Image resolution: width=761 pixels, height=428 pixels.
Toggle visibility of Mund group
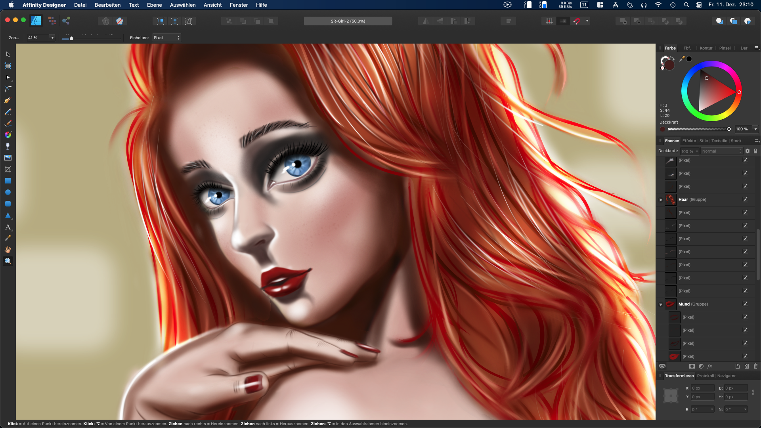click(745, 304)
